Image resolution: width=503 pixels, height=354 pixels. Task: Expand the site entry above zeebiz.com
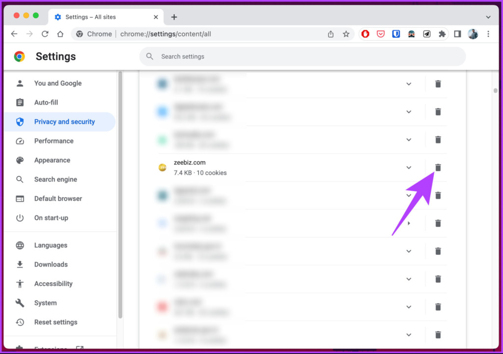click(x=409, y=139)
